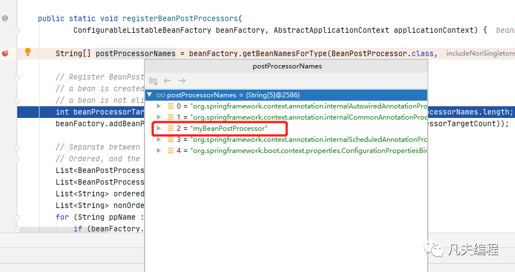Click the // Register BeanPost comment line
This screenshot has width=515, height=272.
point(100,77)
